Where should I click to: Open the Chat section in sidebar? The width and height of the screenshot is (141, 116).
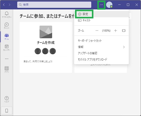(x=7, y=26)
